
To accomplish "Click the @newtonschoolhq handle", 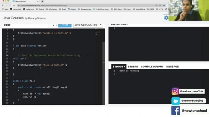I will coord(192,101).
